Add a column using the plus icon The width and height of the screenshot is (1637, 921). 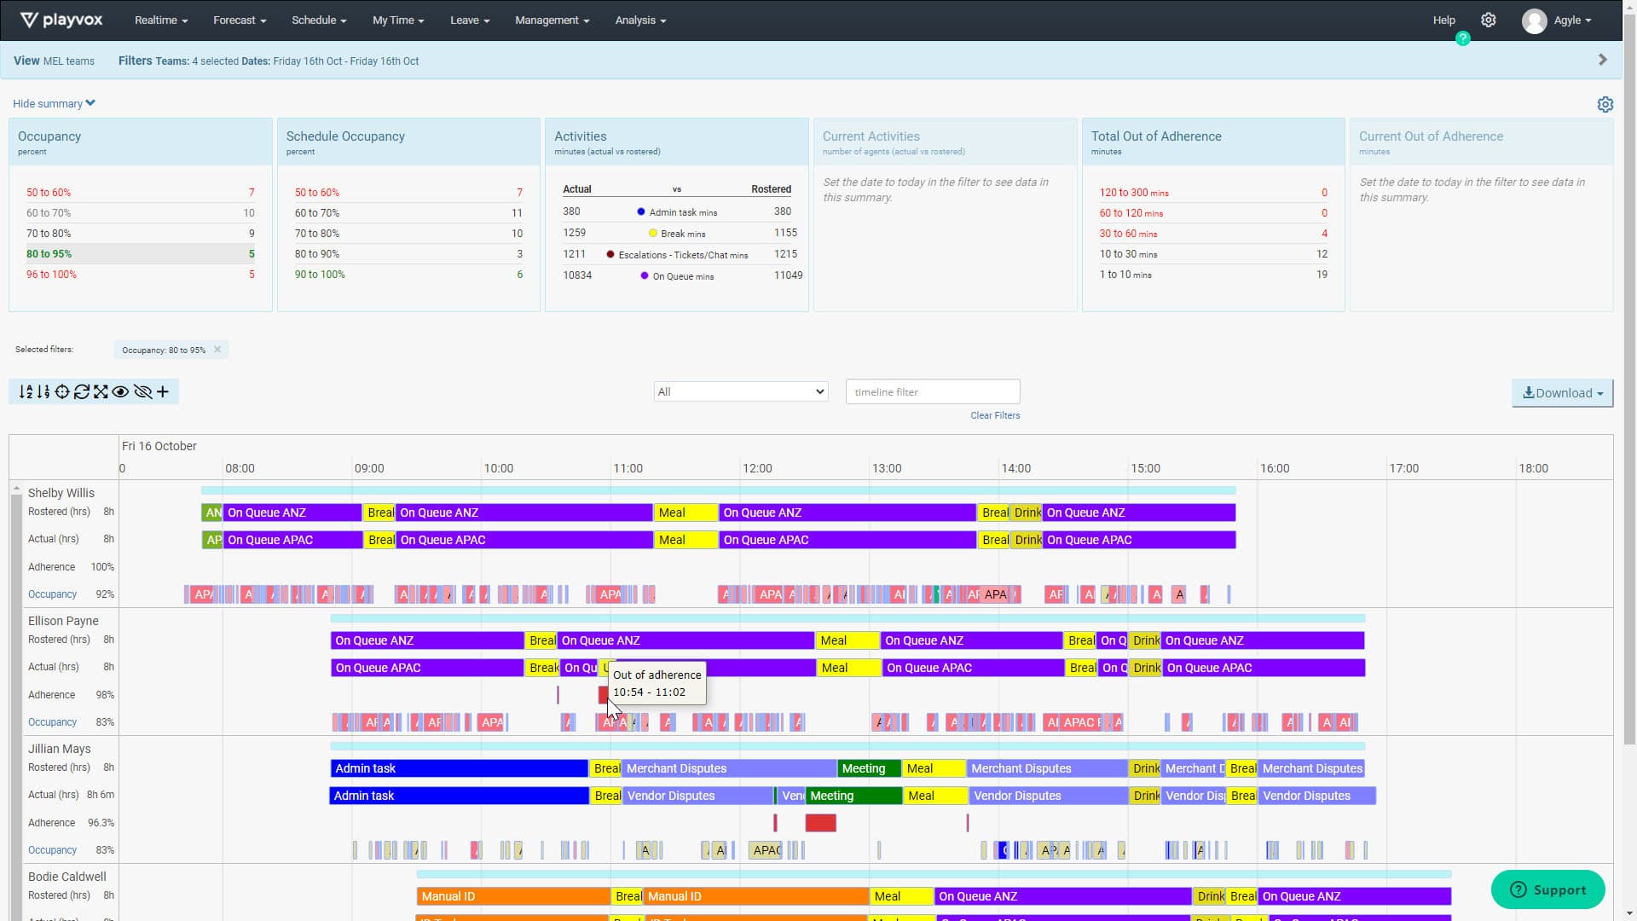[163, 391]
